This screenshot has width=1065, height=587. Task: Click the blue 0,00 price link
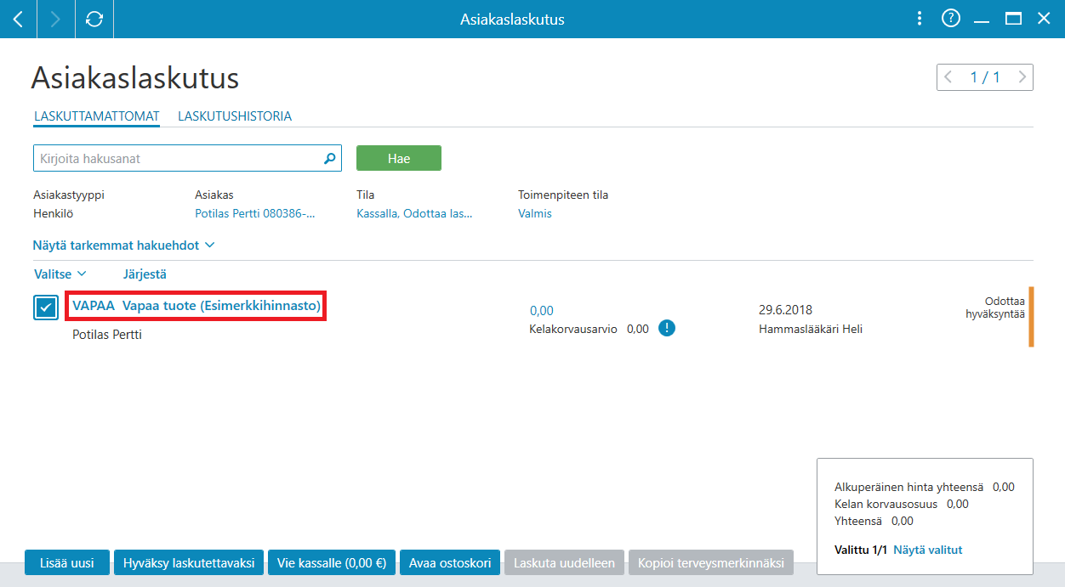[x=542, y=311]
